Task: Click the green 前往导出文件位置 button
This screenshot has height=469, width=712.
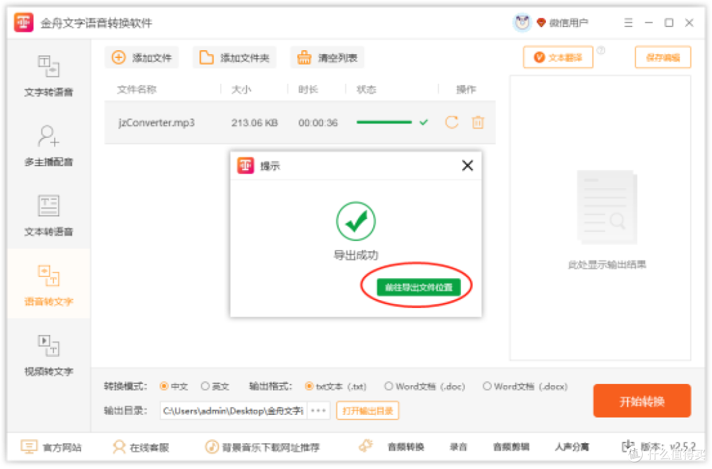Action: [418, 287]
